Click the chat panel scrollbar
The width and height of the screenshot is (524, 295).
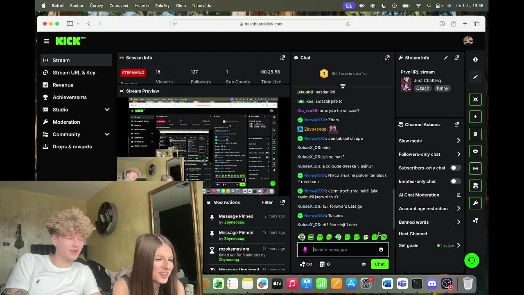pos(394,209)
